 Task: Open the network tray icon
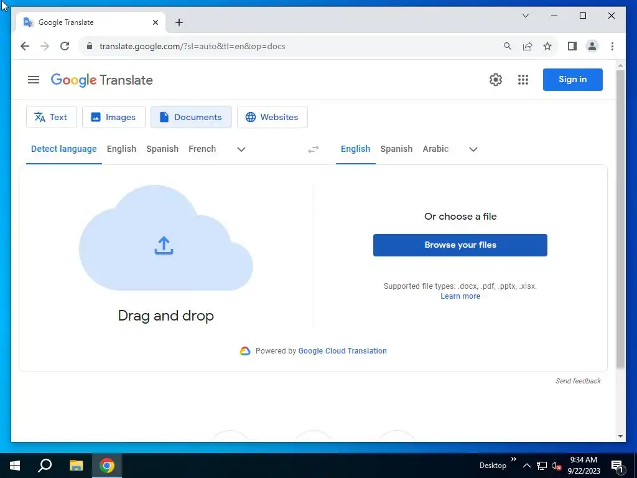(x=542, y=466)
